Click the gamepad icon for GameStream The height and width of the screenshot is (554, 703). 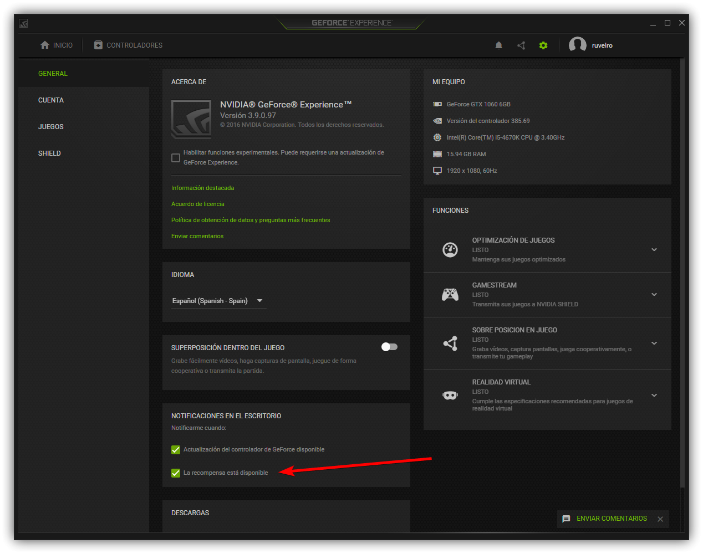[450, 295]
